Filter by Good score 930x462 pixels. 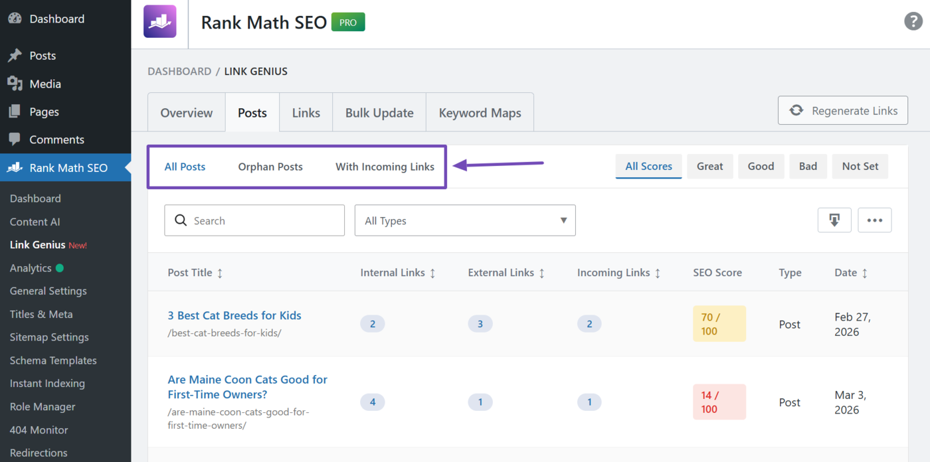[761, 167]
